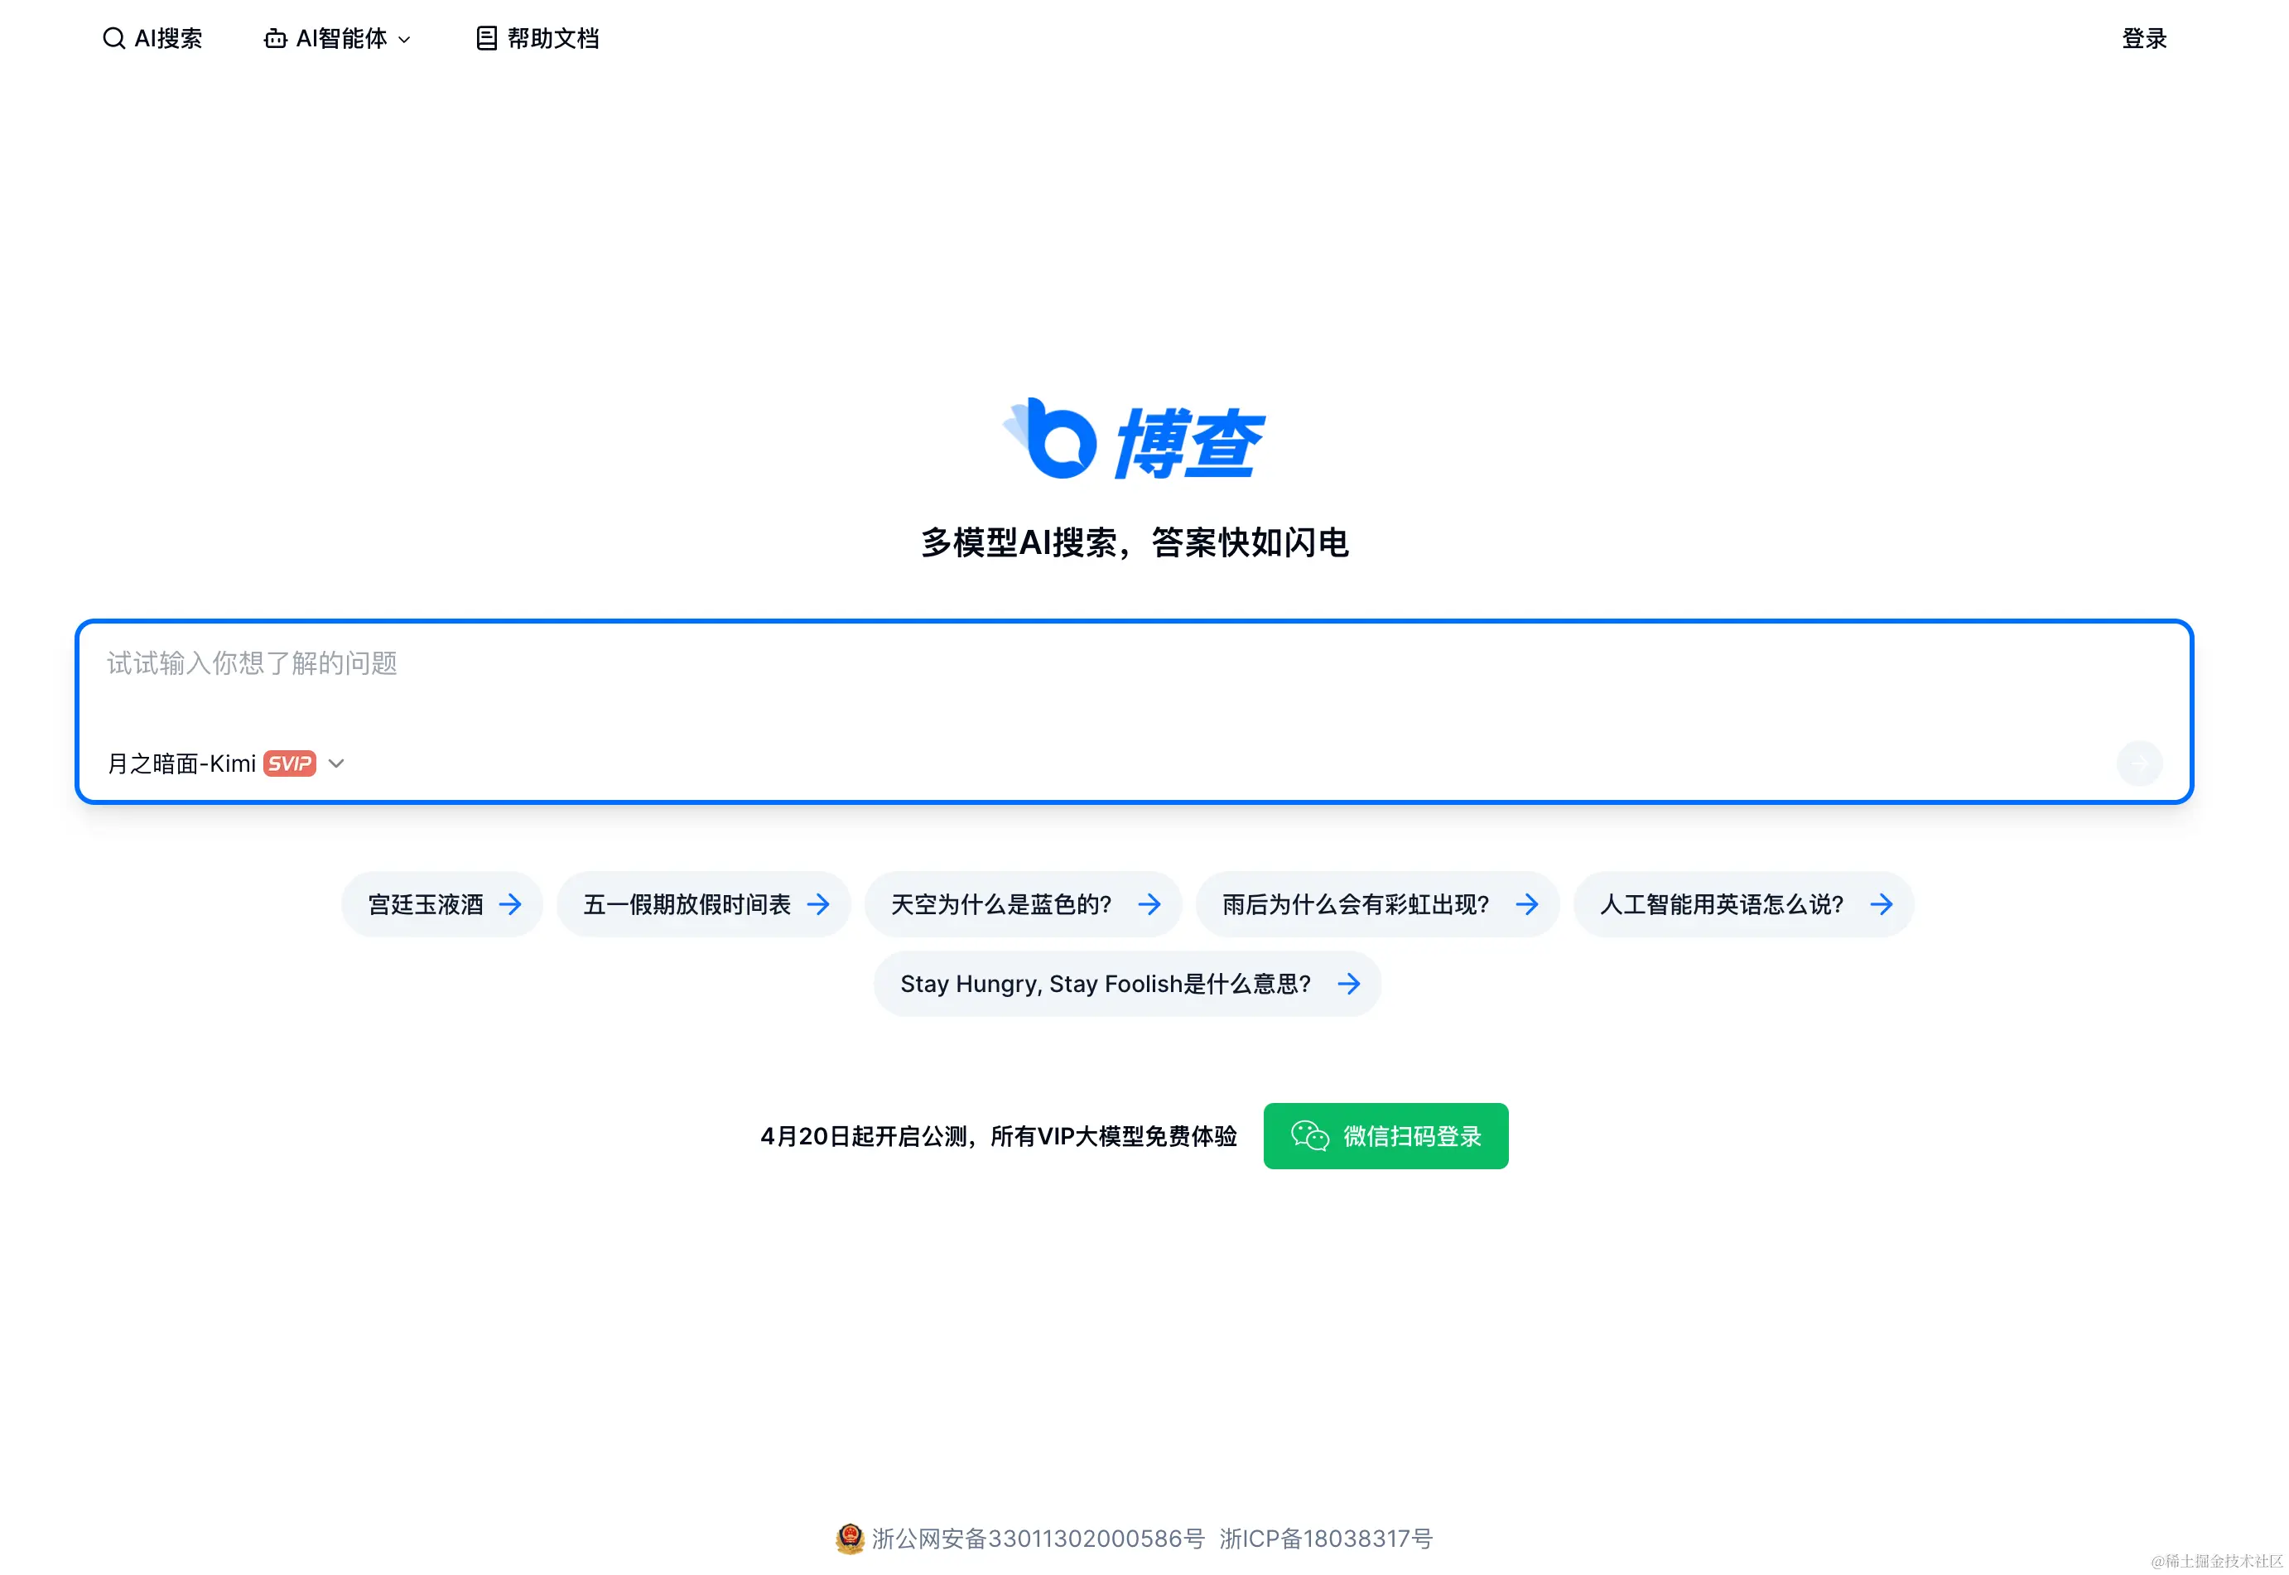Open the 月之暗面-Kimi model selector

click(181, 763)
